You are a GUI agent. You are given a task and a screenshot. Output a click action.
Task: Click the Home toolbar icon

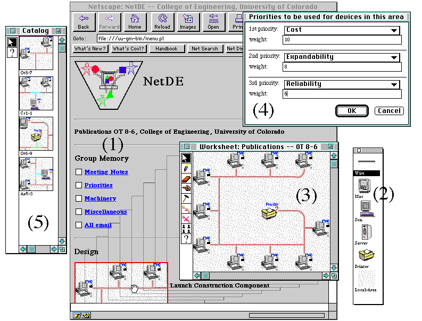[135, 22]
